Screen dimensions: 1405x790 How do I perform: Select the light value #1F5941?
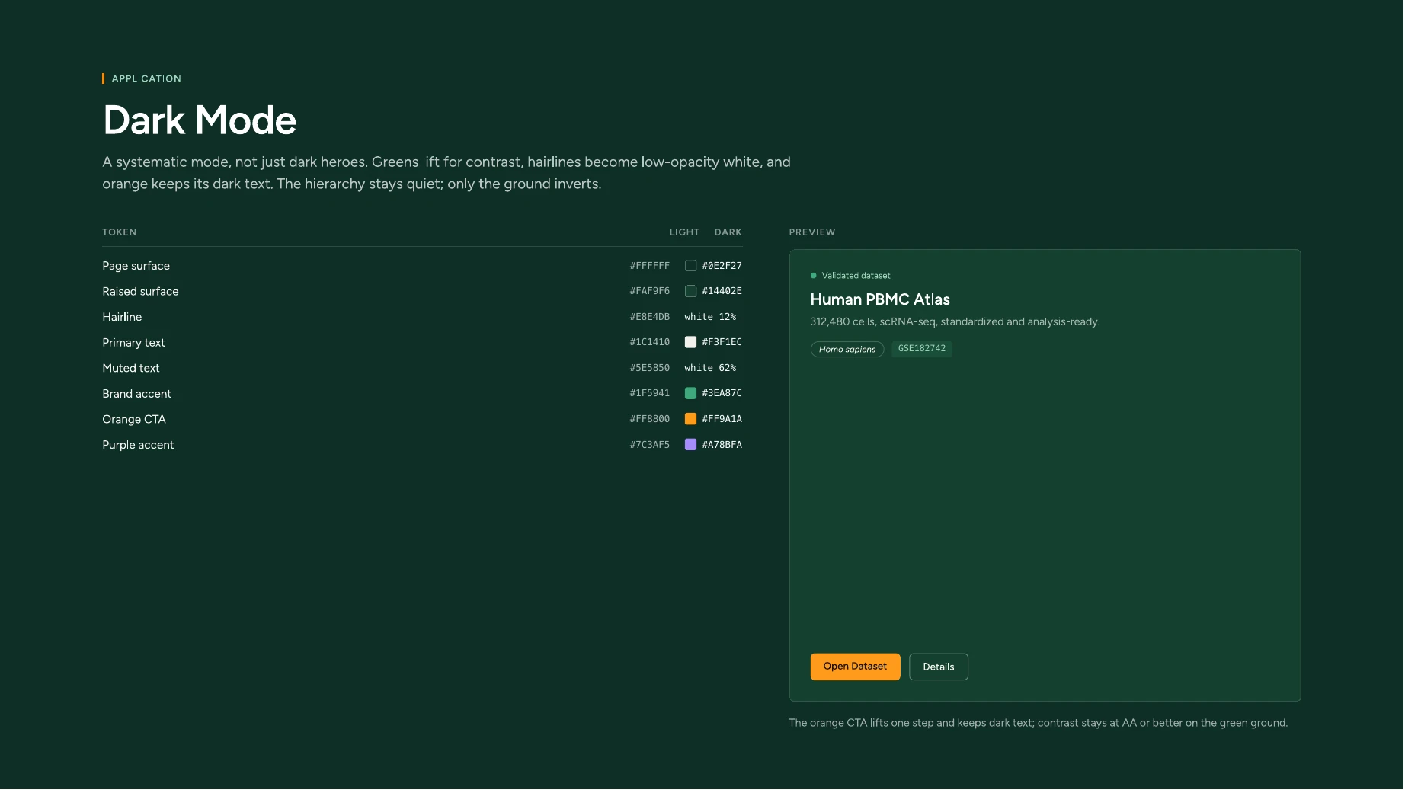click(650, 393)
